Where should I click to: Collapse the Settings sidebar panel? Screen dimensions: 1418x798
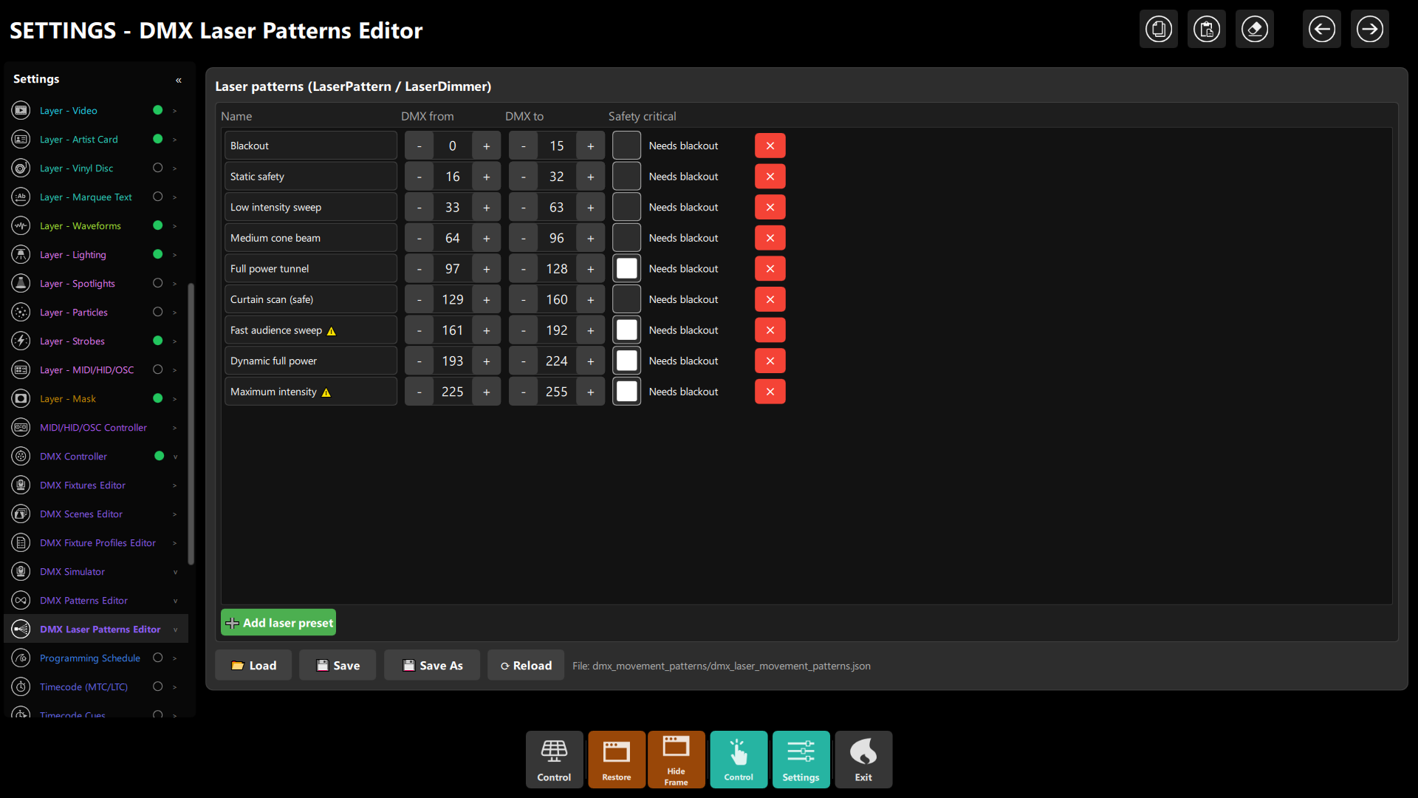point(178,80)
